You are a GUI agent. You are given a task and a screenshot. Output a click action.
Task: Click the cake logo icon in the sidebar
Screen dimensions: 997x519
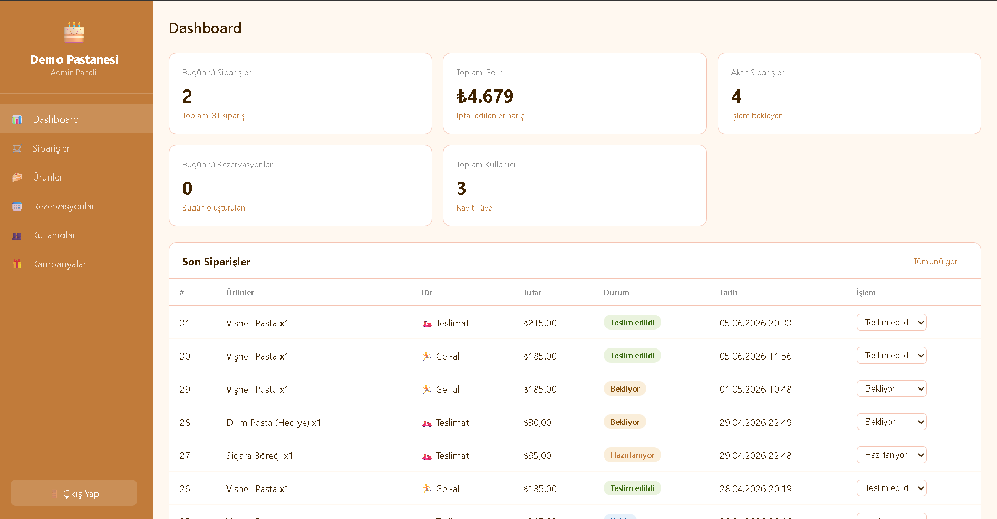pos(74,32)
